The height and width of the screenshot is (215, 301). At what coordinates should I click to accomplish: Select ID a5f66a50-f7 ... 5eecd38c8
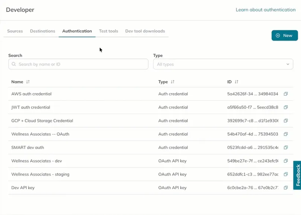[x=252, y=107]
